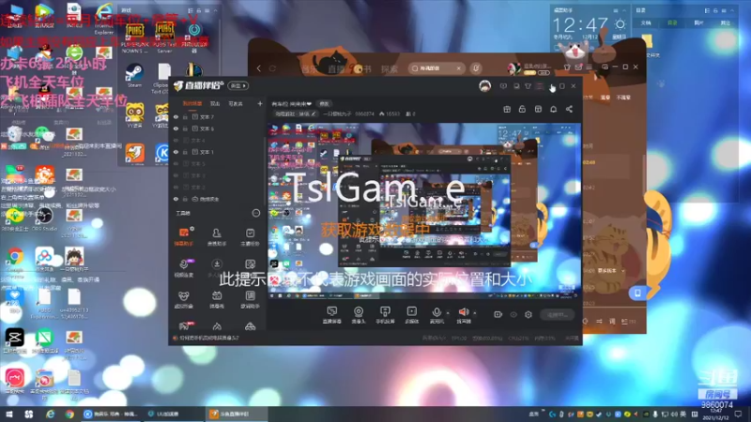Switch to the first scene tab

192,103
